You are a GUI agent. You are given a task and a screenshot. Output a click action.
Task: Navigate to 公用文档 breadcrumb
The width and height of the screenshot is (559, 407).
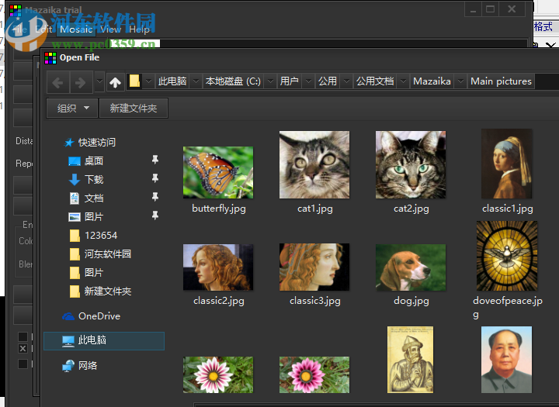pyautogui.click(x=375, y=81)
